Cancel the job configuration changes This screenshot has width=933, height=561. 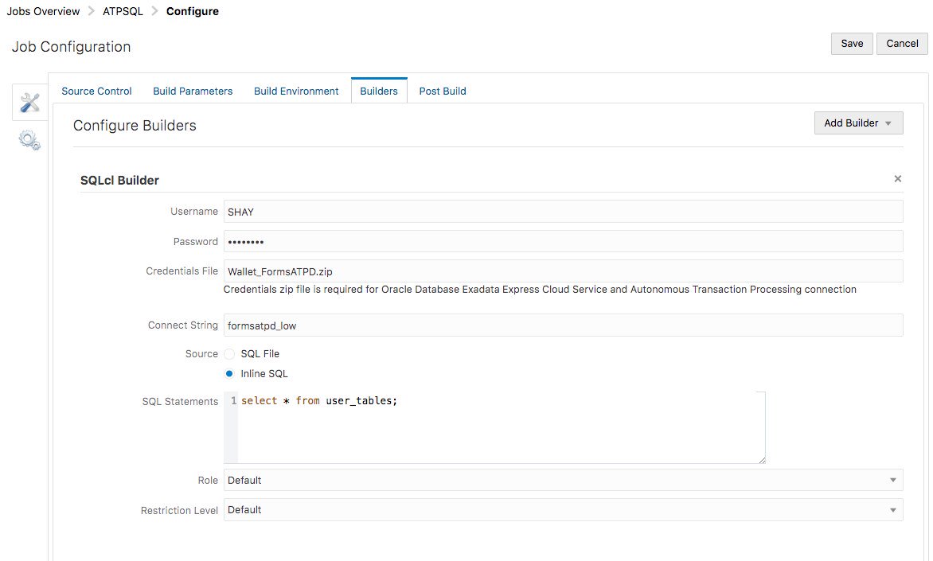point(901,44)
